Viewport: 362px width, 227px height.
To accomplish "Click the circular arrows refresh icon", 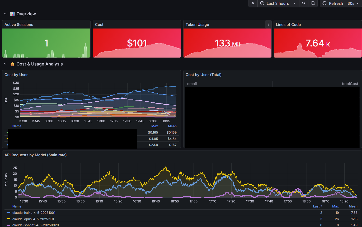I will point(325,3).
